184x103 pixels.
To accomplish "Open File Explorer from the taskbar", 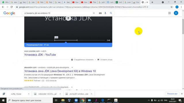I will 63,100.
